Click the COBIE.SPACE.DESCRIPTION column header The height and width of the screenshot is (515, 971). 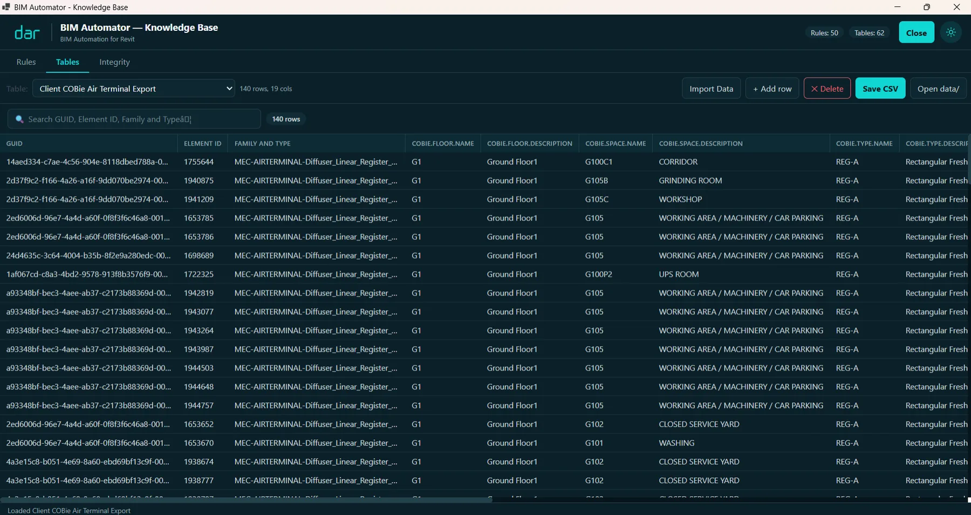741,144
